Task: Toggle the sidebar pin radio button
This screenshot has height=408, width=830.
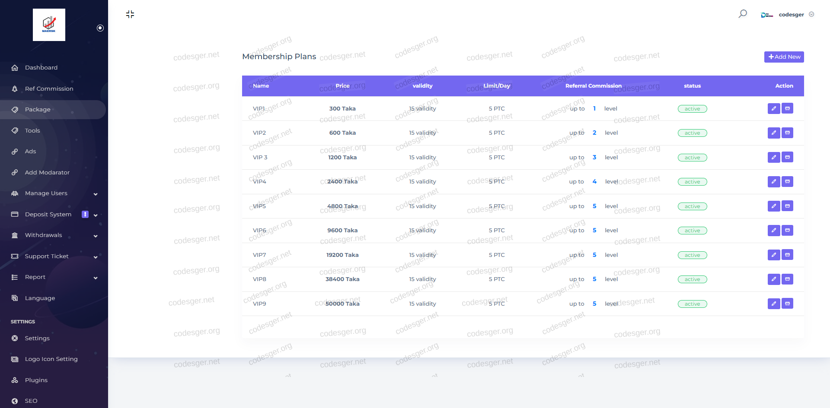Action: pos(100,28)
